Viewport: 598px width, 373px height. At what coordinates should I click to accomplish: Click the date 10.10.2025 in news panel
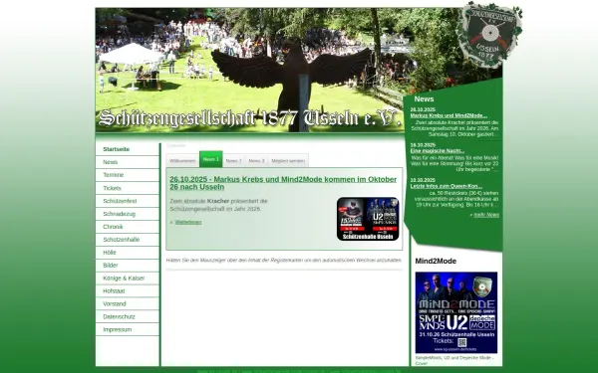click(x=423, y=180)
